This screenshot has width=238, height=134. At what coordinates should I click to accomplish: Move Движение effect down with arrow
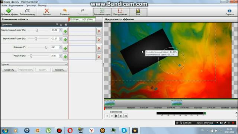click(57, 25)
